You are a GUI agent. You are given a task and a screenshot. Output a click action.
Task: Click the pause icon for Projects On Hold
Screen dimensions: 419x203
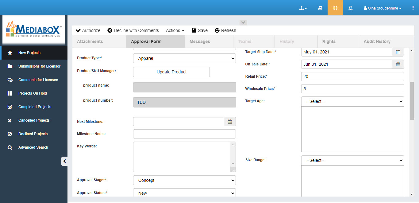pyautogui.click(x=10, y=93)
